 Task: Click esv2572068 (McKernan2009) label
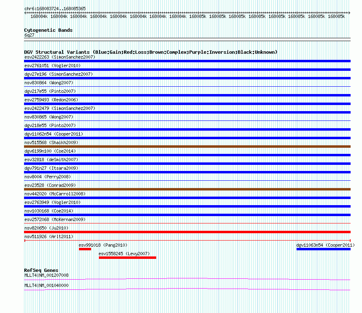(55, 219)
